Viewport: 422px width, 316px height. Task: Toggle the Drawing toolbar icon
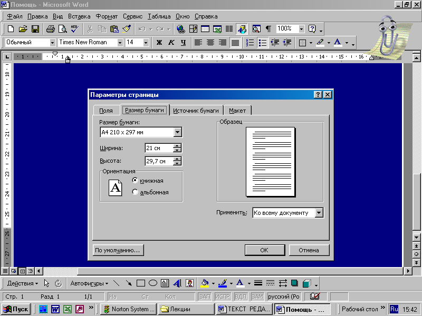pyautogui.click(x=242, y=29)
